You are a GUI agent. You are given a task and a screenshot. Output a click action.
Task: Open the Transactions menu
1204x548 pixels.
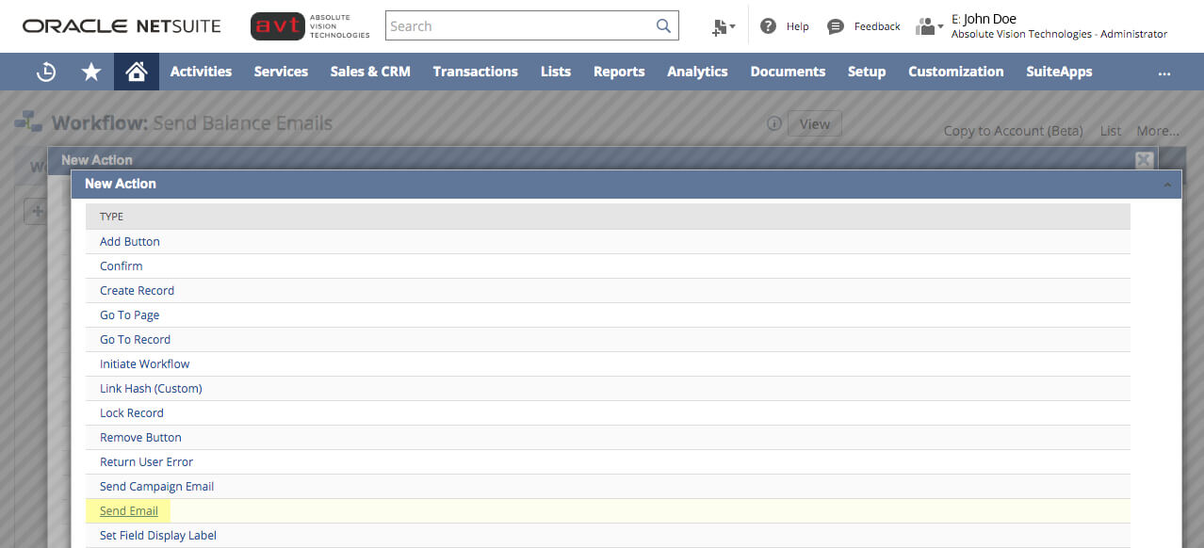point(475,72)
